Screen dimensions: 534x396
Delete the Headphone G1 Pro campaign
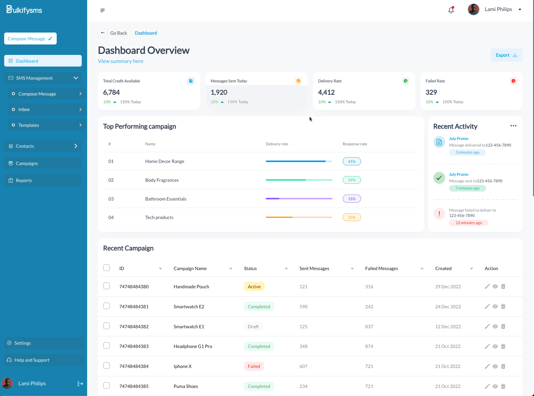coord(503,346)
